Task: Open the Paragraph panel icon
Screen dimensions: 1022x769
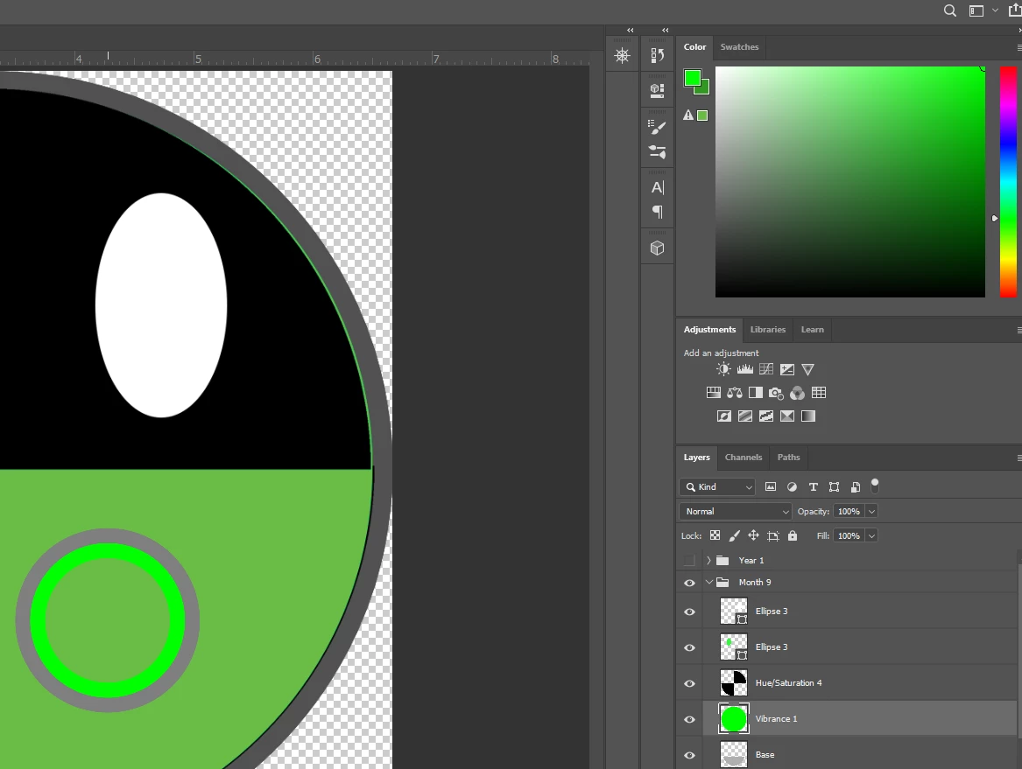Action: 657,212
